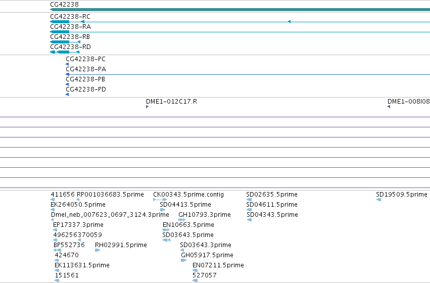Click the SD02635.5prime label
The height and width of the screenshot is (283, 430).
272,195
